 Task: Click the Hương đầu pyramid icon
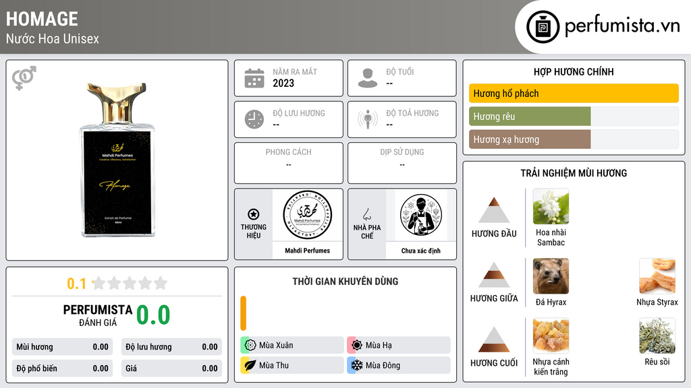click(x=494, y=210)
